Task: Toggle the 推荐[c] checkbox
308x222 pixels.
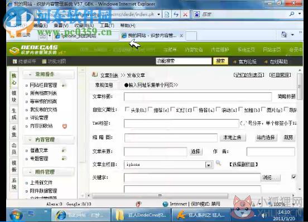Action: pos(150,109)
